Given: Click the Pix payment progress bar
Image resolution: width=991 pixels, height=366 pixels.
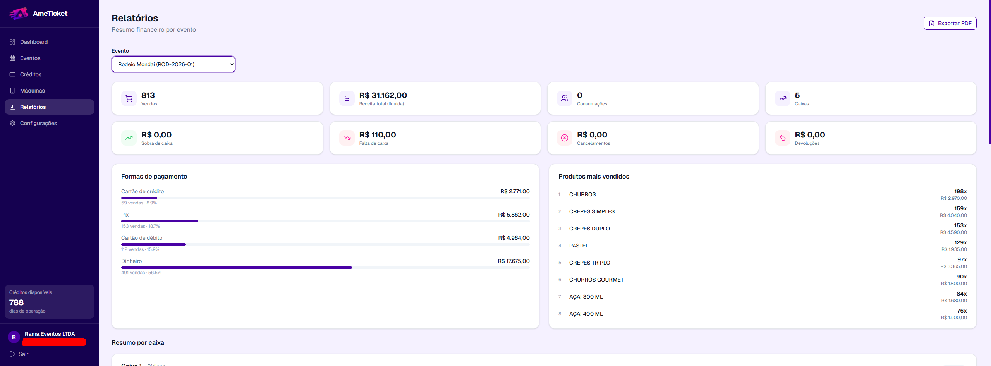Looking at the screenshot, I should click(325, 221).
